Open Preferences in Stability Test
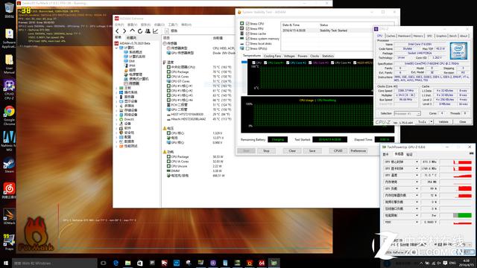Screen dimensions: 477x268 pos(358,150)
